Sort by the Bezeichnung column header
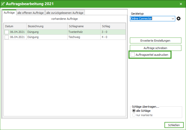Screen dimensions: 186x130 tap(47, 26)
